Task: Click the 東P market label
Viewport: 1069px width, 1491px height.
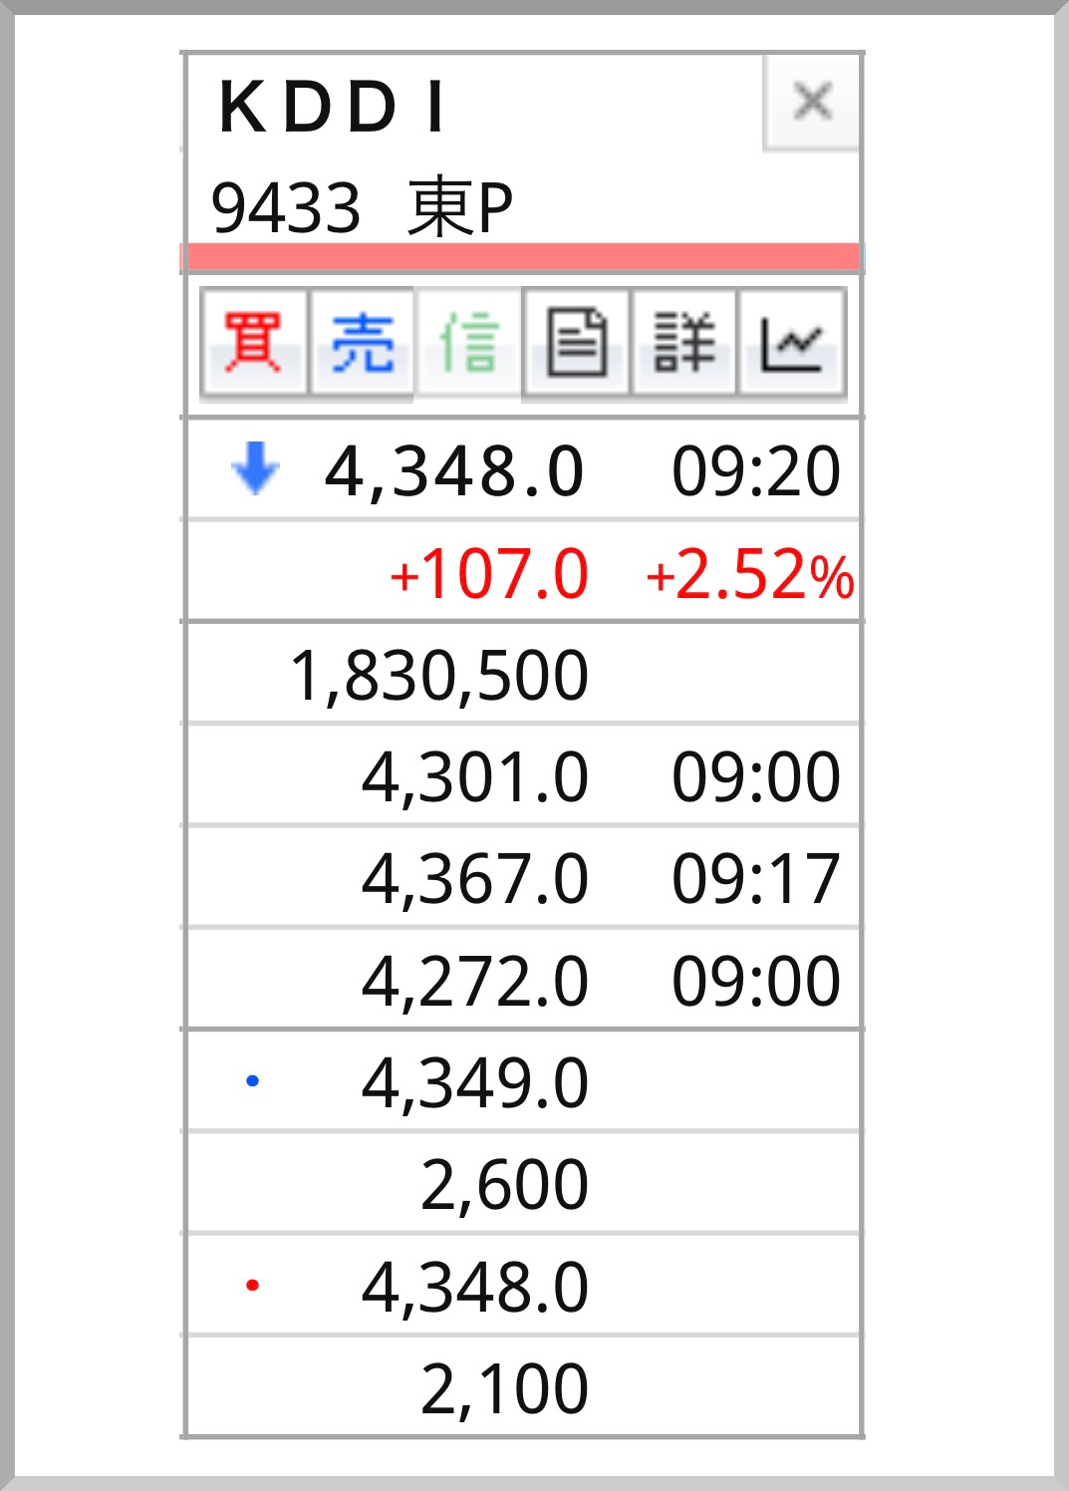Action: [x=460, y=207]
